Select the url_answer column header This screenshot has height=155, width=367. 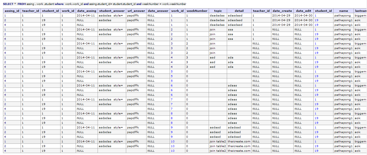[136, 11]
